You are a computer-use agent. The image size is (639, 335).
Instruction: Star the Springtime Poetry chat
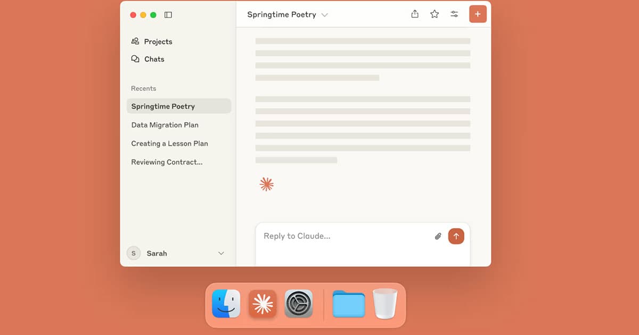(435, 14)
